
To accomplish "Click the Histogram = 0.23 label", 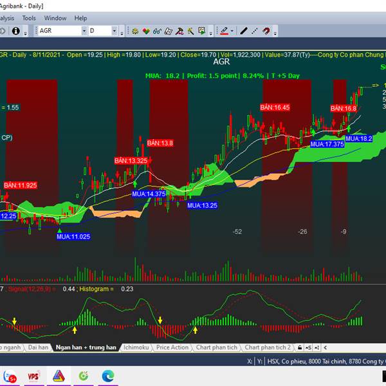I will tap(106, 289).
